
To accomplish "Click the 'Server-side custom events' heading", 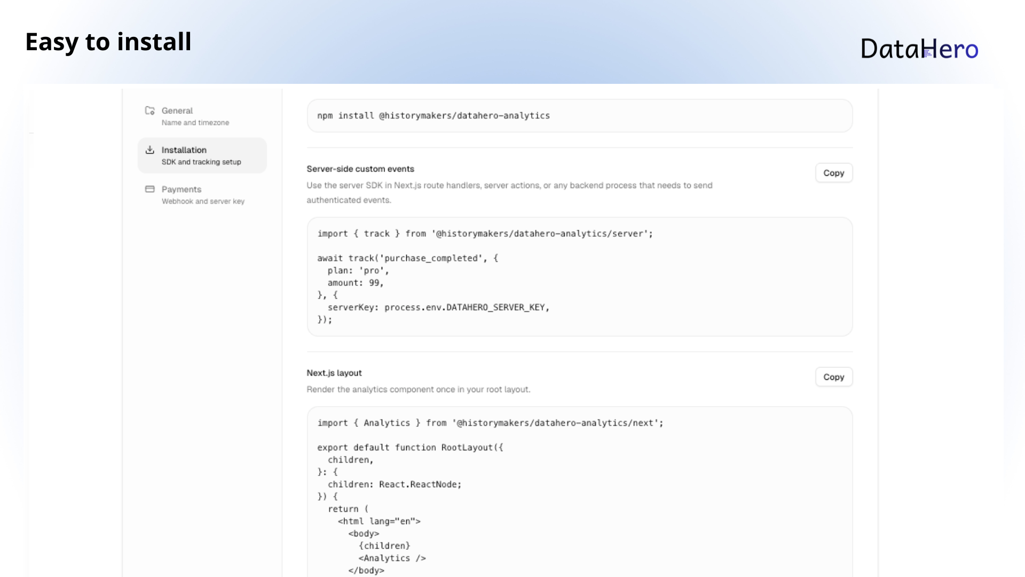I will click(x=360, y=169).
